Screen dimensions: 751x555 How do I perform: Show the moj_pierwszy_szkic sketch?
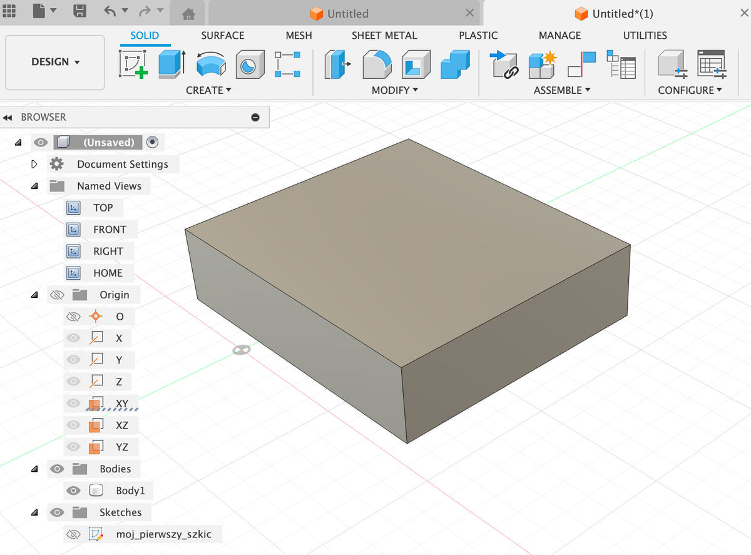point(73,534)
